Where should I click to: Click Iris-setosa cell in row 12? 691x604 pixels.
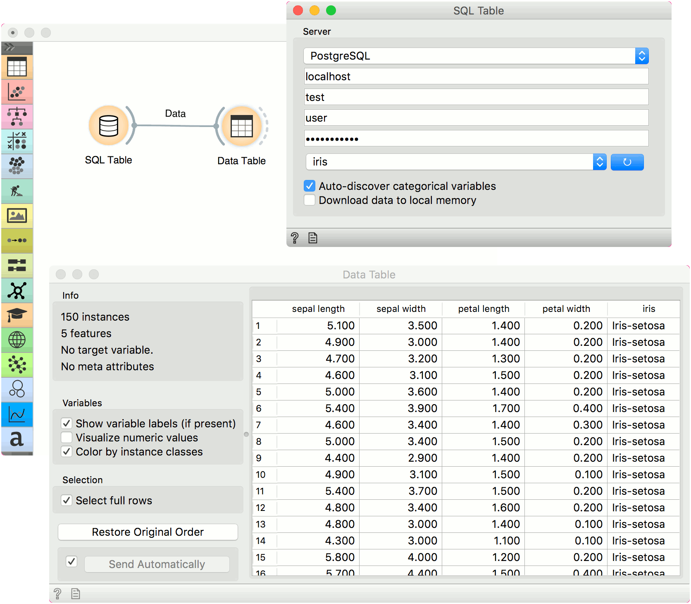tap(643, 508)
